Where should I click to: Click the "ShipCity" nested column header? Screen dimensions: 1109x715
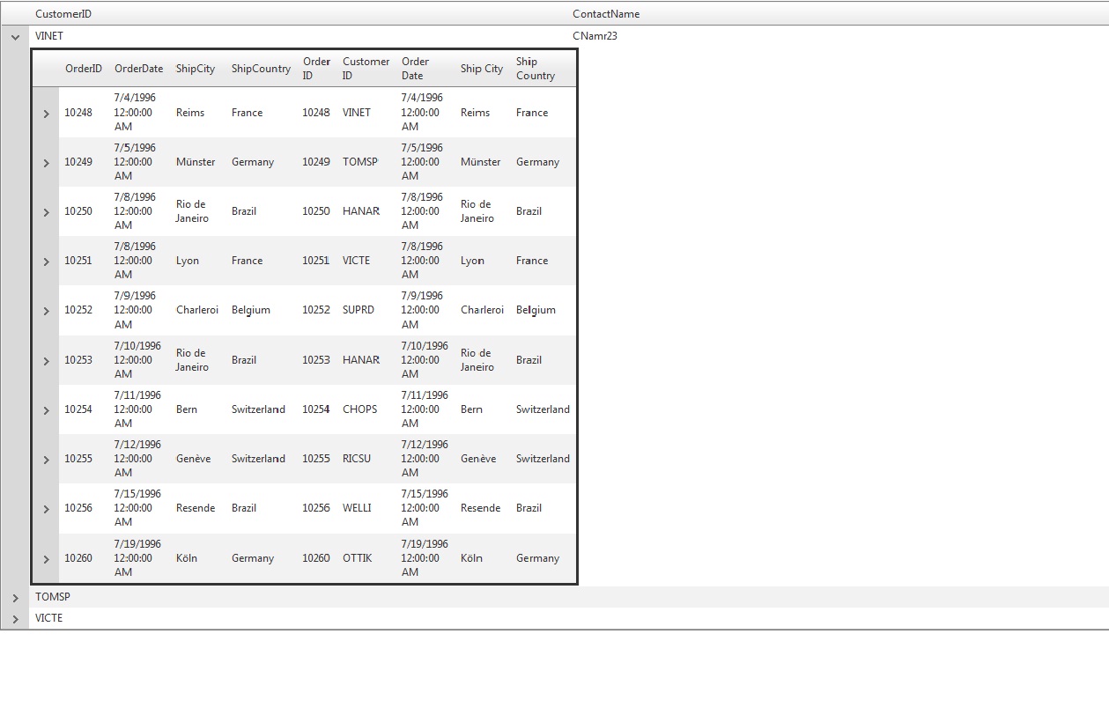pos(196,69)
